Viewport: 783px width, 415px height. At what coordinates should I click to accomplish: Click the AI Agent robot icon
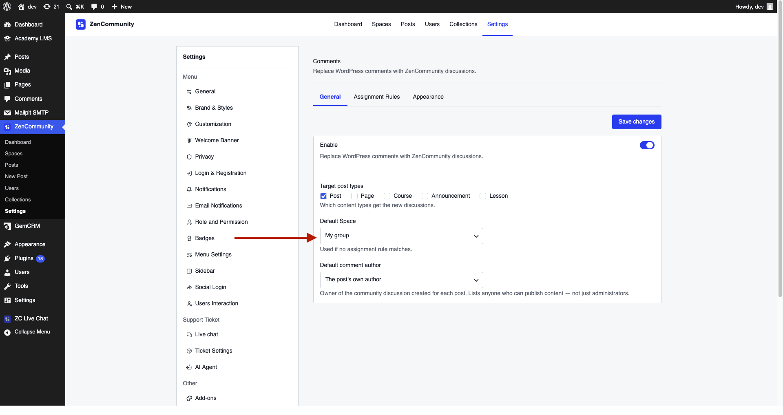(x=189, y=367)
